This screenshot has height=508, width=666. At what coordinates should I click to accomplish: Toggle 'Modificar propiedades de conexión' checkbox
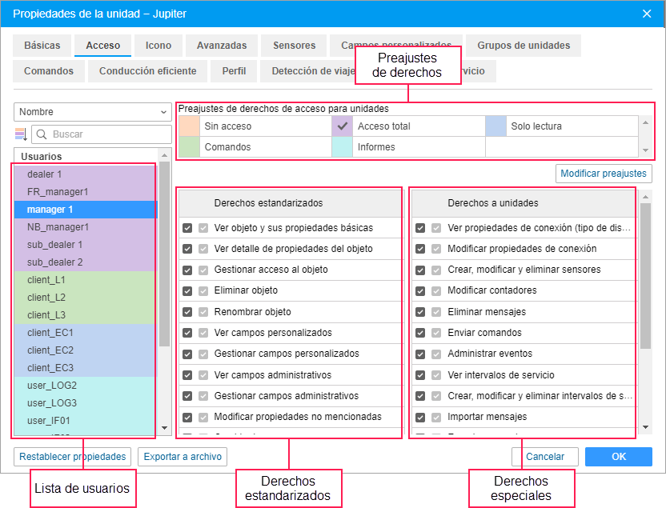click(x=420, y=249)
